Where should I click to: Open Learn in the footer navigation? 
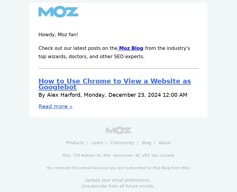[97, 143]
